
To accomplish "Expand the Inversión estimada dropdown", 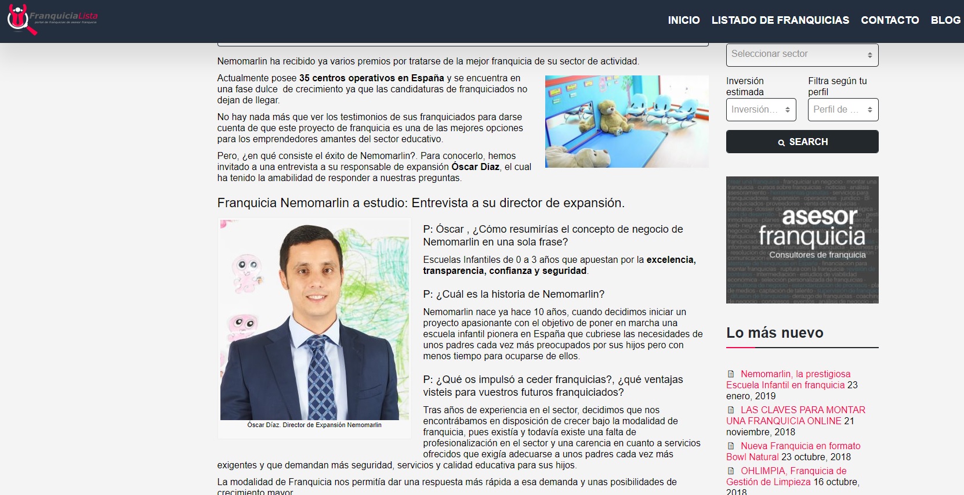I will [x=761, y=110].
